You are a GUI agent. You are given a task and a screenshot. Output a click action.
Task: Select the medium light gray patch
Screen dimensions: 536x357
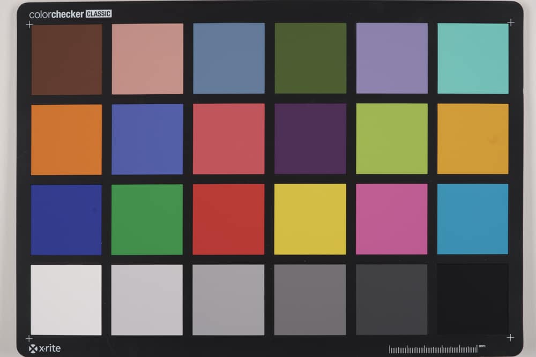tap(228, 300)
